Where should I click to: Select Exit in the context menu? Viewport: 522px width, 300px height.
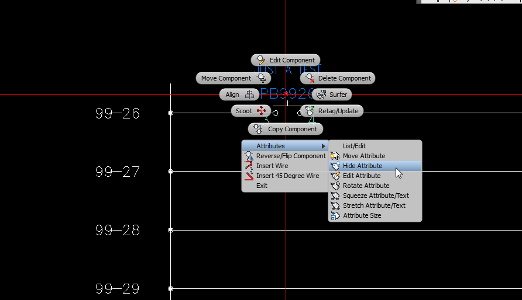(285, 186)
